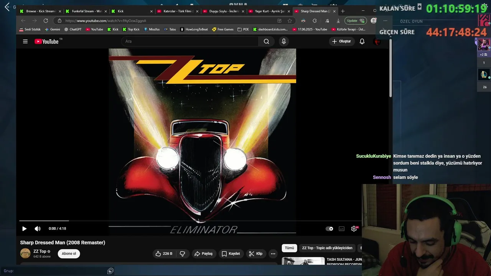
Task: Open the browser downloads arrow icon
Action: 338,21
